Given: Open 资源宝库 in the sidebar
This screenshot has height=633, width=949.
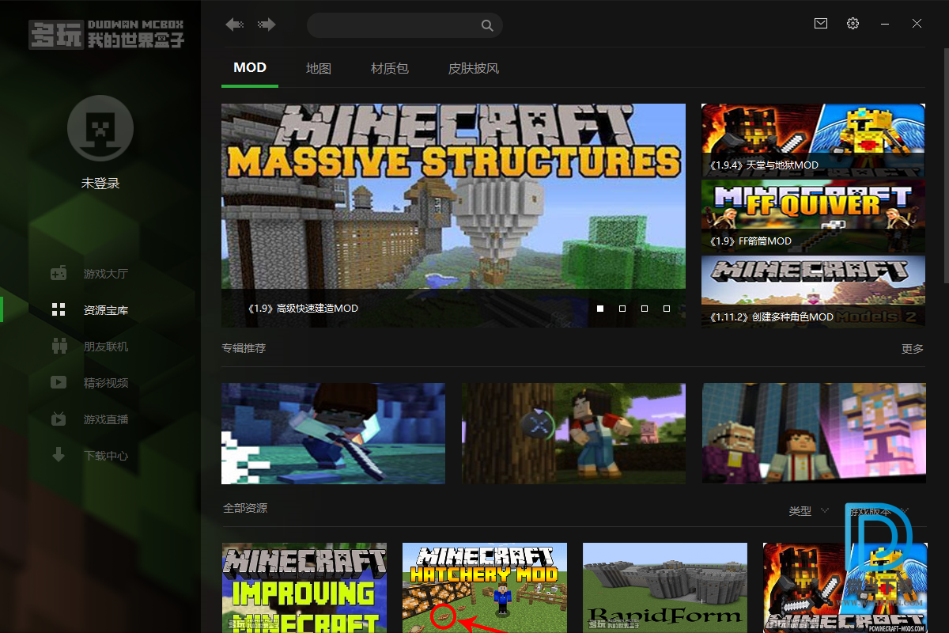Looking at the screenshot, I should pyautogui.click(x=106, y=310).
